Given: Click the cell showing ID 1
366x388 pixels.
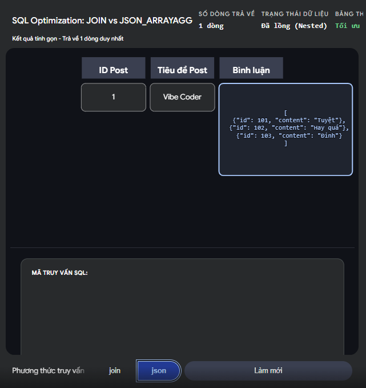Looking at the screenshot, I should pos(114,97).
